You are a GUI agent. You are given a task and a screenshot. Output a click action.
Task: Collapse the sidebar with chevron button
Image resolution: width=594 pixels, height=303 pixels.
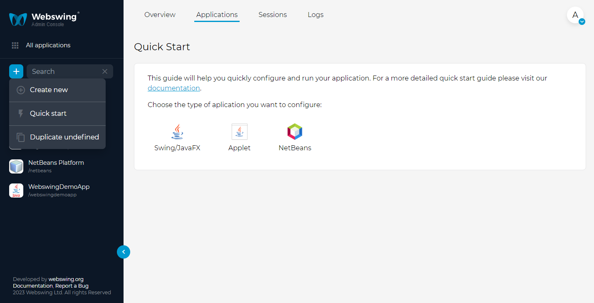(124, 252)
